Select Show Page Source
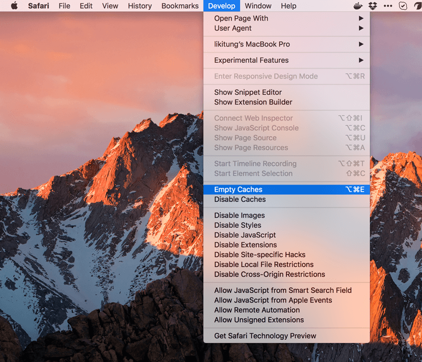The height and width of the screenshot is (362, 422). pyautogui.click(x=287, y=138)
